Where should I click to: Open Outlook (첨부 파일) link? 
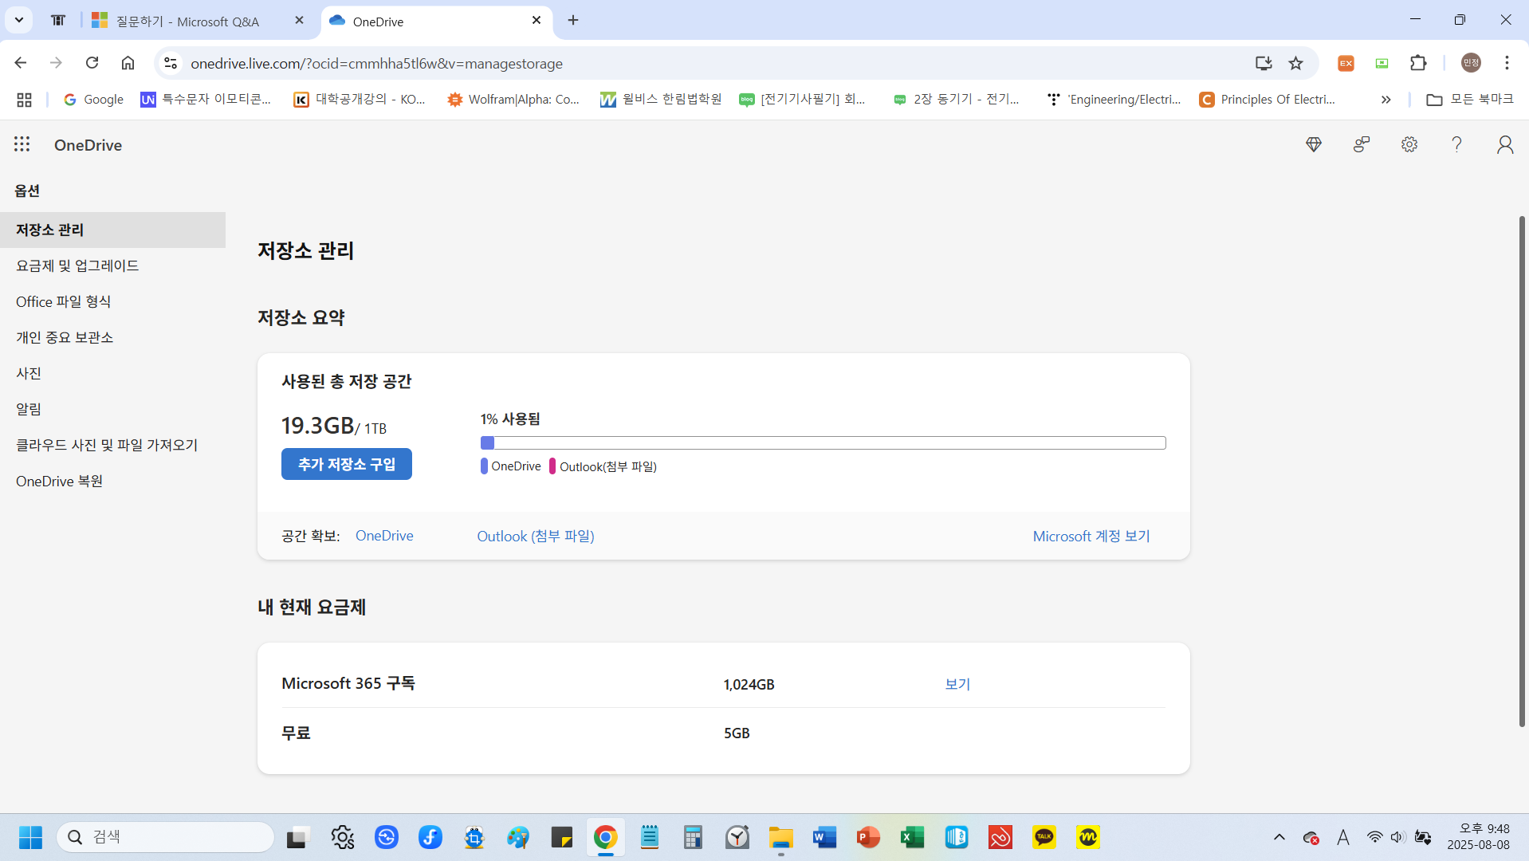536,536
